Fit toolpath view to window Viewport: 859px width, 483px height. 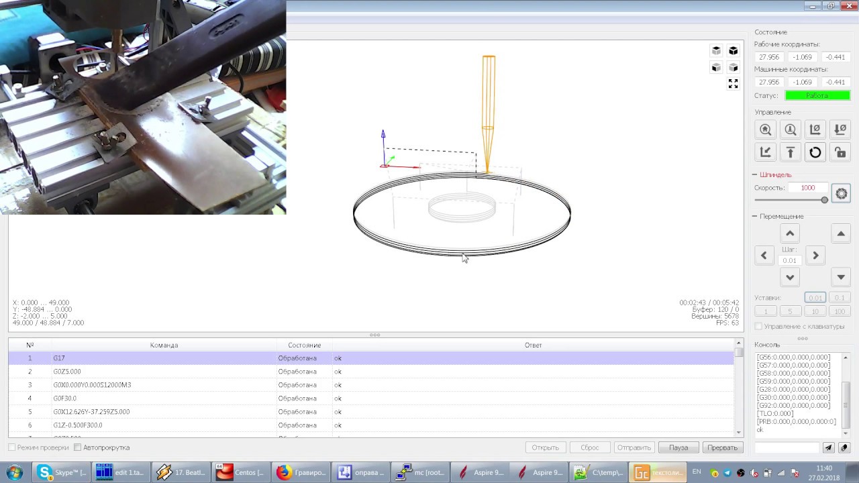[734, 84]
